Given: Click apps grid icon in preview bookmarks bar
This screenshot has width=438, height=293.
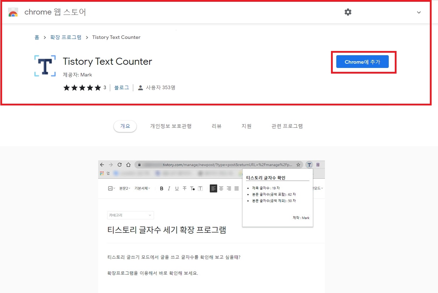Looking at the screenshot, I should tap(102, 173).
